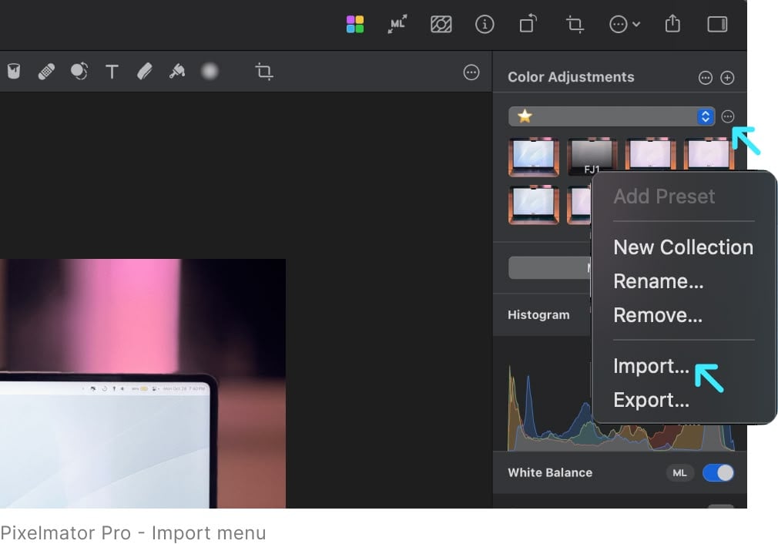Image resolution: width=778 pixels, height=544 pixels.
Task: Click the Color Adjustments title
Action: (571, 77)
